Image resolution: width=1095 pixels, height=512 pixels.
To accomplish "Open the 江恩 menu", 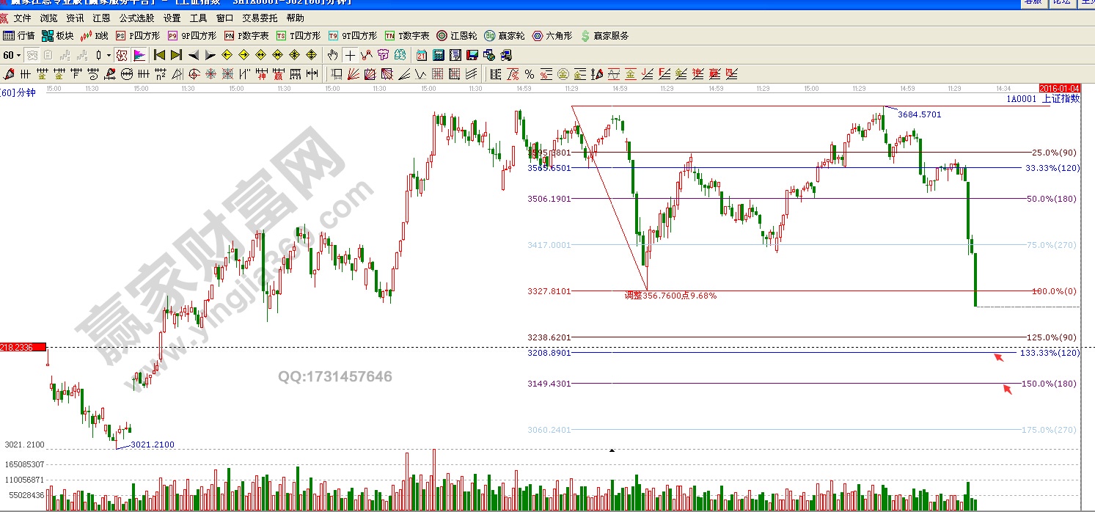I will point(101,18).
